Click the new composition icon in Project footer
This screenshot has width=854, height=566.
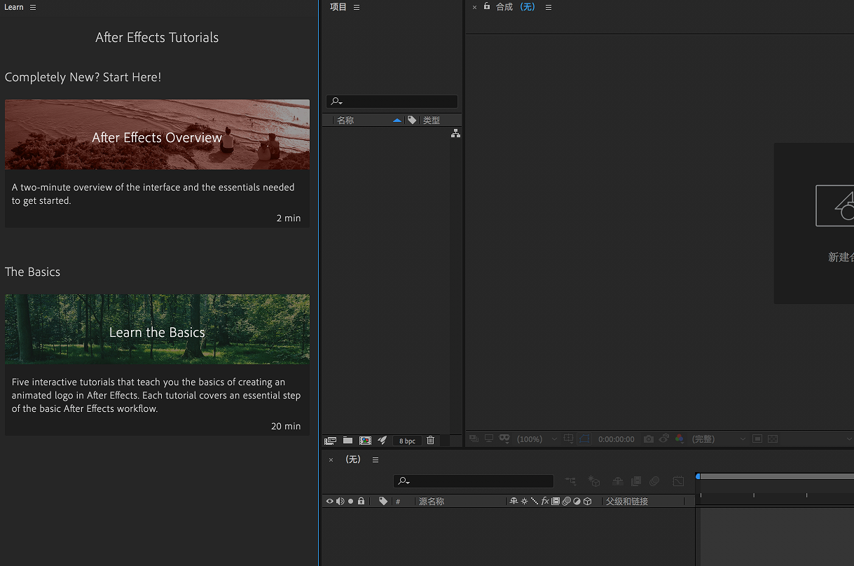click(365, 441)
